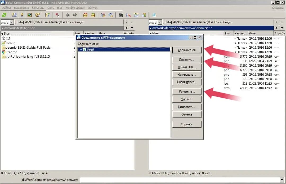The width and height of the screenshot is (286, 184).
Task: Click the Удалить button
Action: point(187,99)
